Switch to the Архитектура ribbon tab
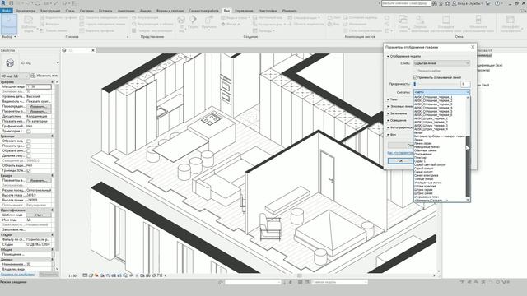Screen dimensions: 527x296 [26, 11]
